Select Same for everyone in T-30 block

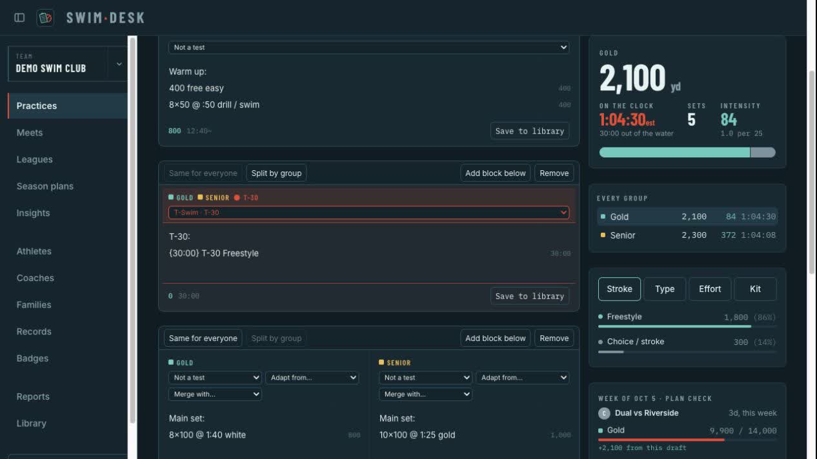pyautogui.click(x=203, y=173)
